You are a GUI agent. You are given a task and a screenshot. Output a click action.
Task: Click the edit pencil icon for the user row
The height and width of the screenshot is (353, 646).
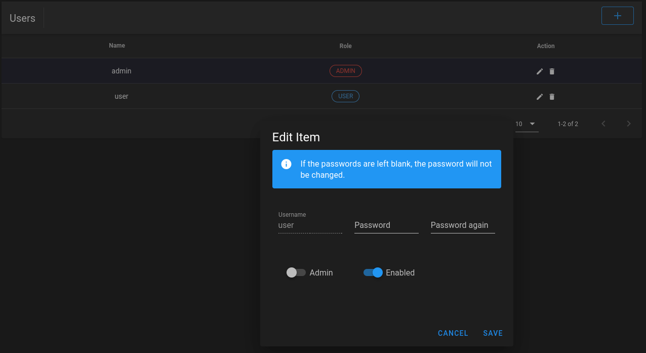pyautogui.click(x=540, y=96)
